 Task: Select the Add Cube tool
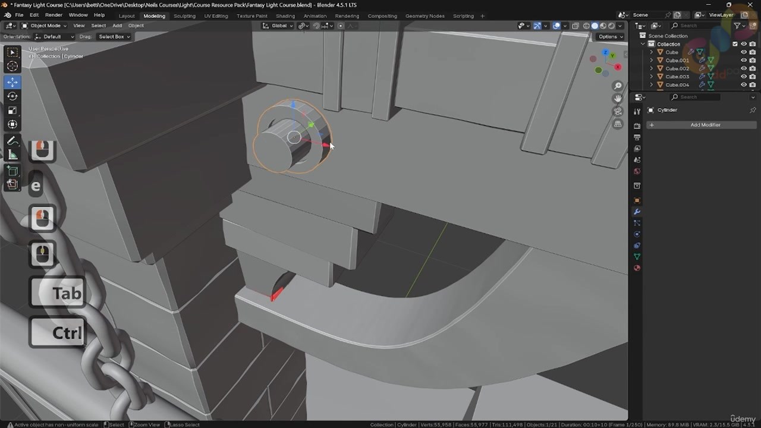coord(12,171)
